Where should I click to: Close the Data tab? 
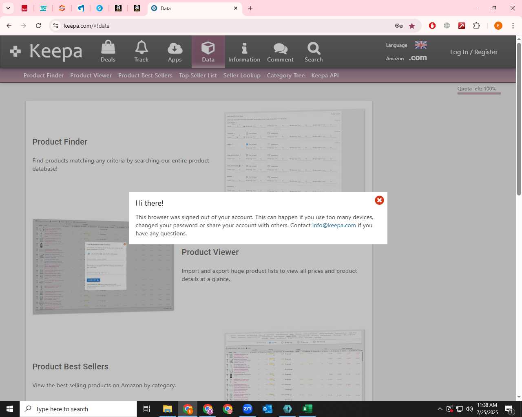pos(236,8)
